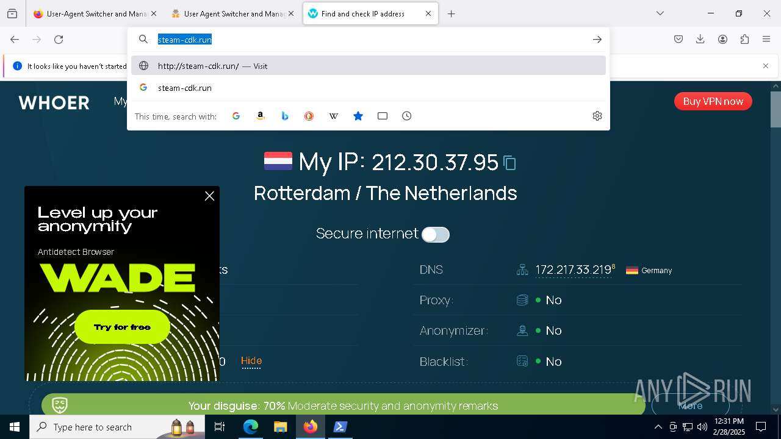
Task: Open the Windows notification center
Action: (761, 427)
